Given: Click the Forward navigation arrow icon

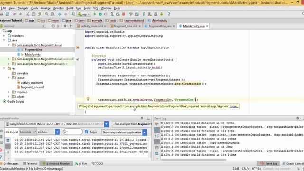Looking at the screenshot, I should point(66,14).
